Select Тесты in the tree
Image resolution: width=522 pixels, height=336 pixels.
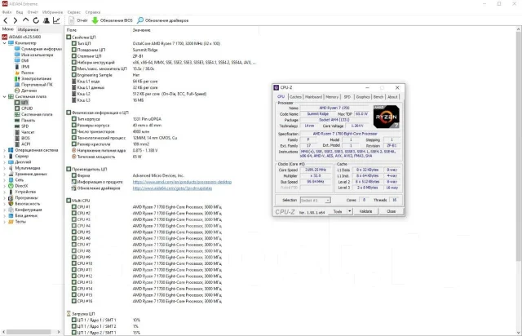(17, 222)
